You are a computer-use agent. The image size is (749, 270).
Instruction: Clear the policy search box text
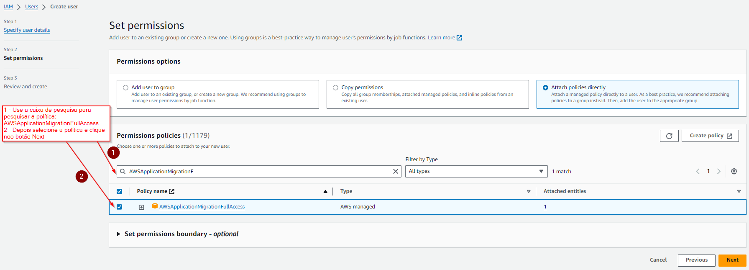coord(396,172)
